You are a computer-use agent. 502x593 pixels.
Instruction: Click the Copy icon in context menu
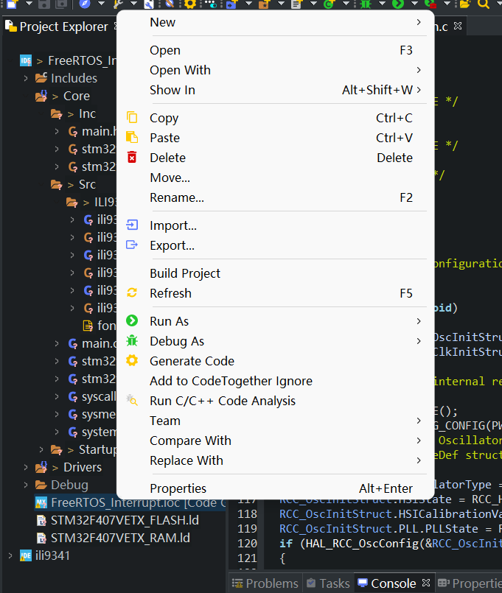pos(132,118)
